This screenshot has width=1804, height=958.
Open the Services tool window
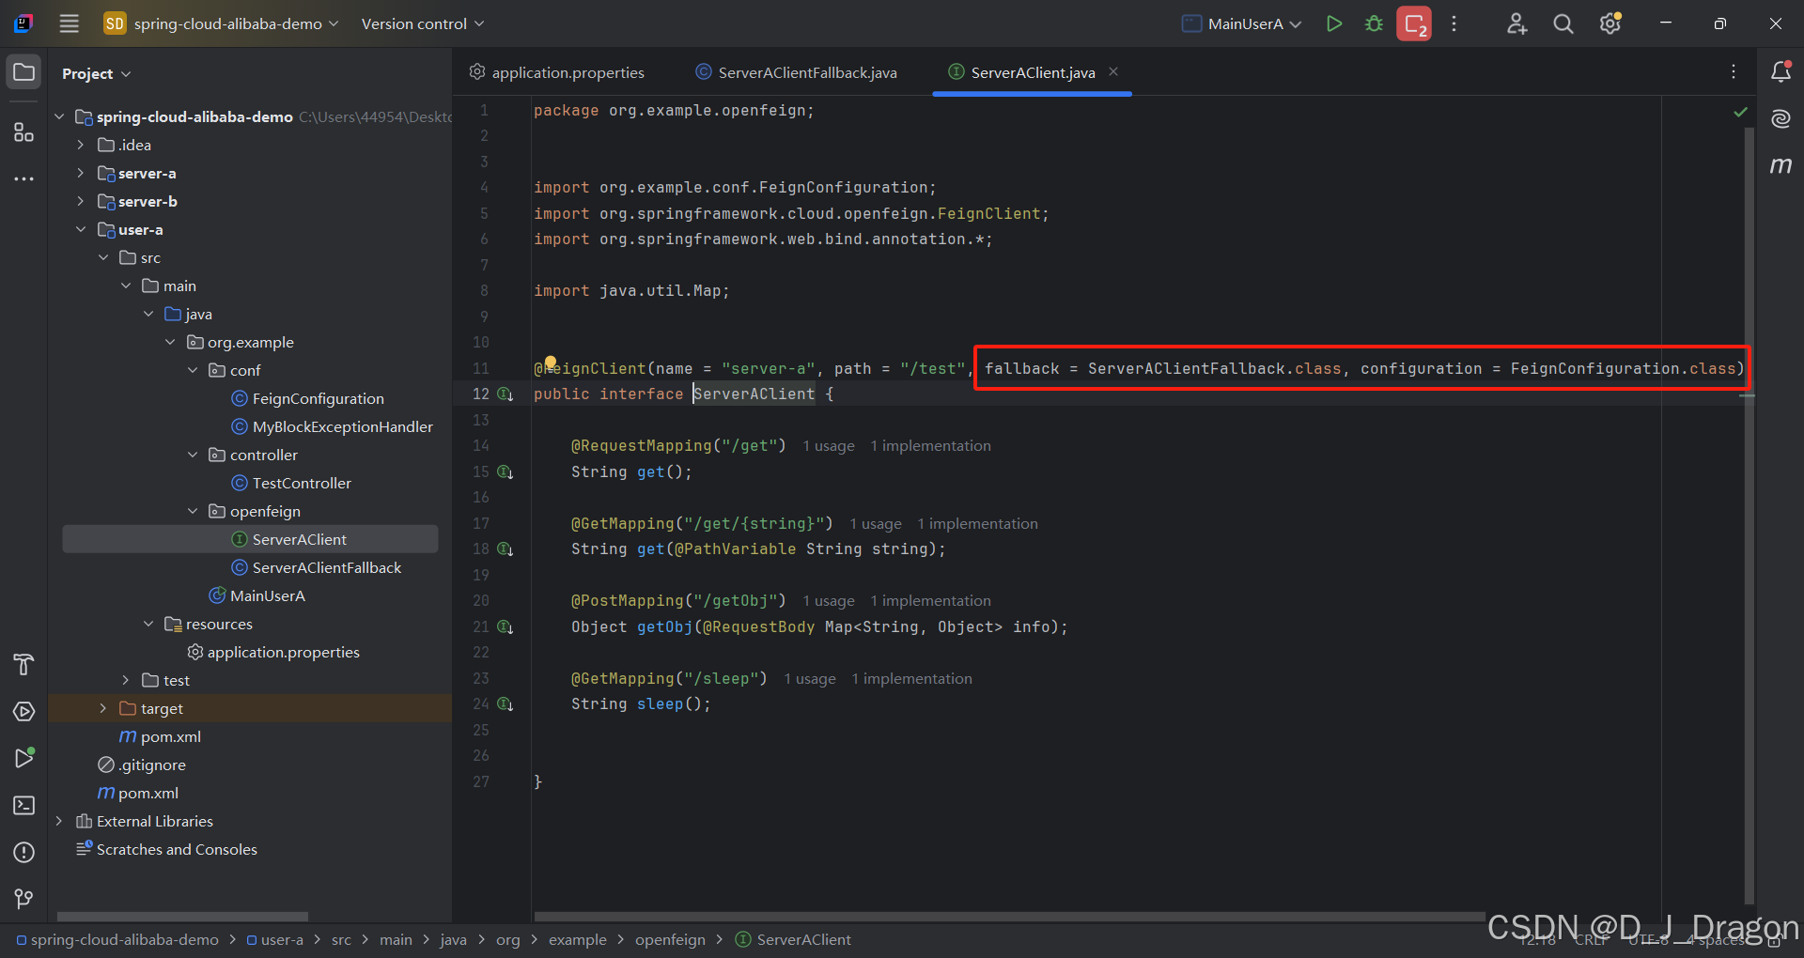[x=23, y=711]
